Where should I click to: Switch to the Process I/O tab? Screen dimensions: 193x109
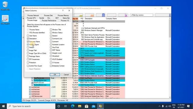point(65,21)
